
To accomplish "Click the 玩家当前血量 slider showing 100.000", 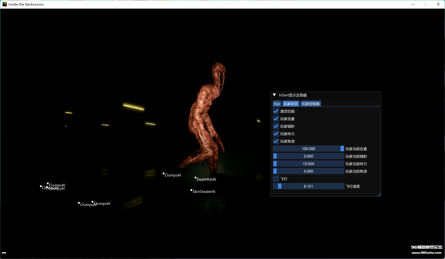I will click(308, 149).
